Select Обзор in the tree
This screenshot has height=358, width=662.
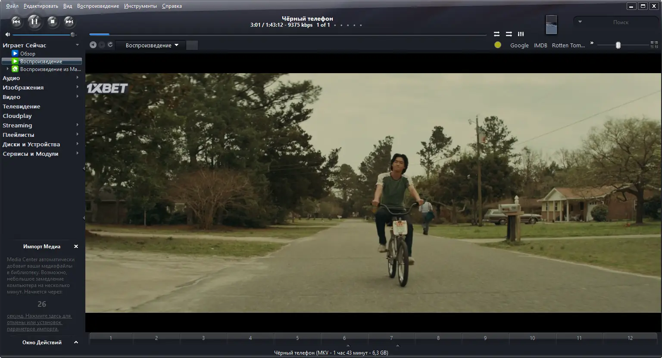coord(28,54)
